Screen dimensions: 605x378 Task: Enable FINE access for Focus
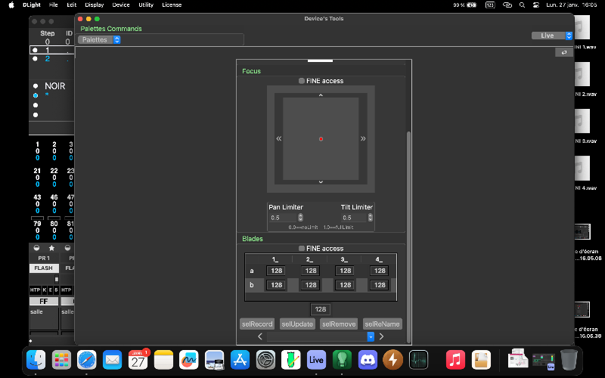pos(302,81)
